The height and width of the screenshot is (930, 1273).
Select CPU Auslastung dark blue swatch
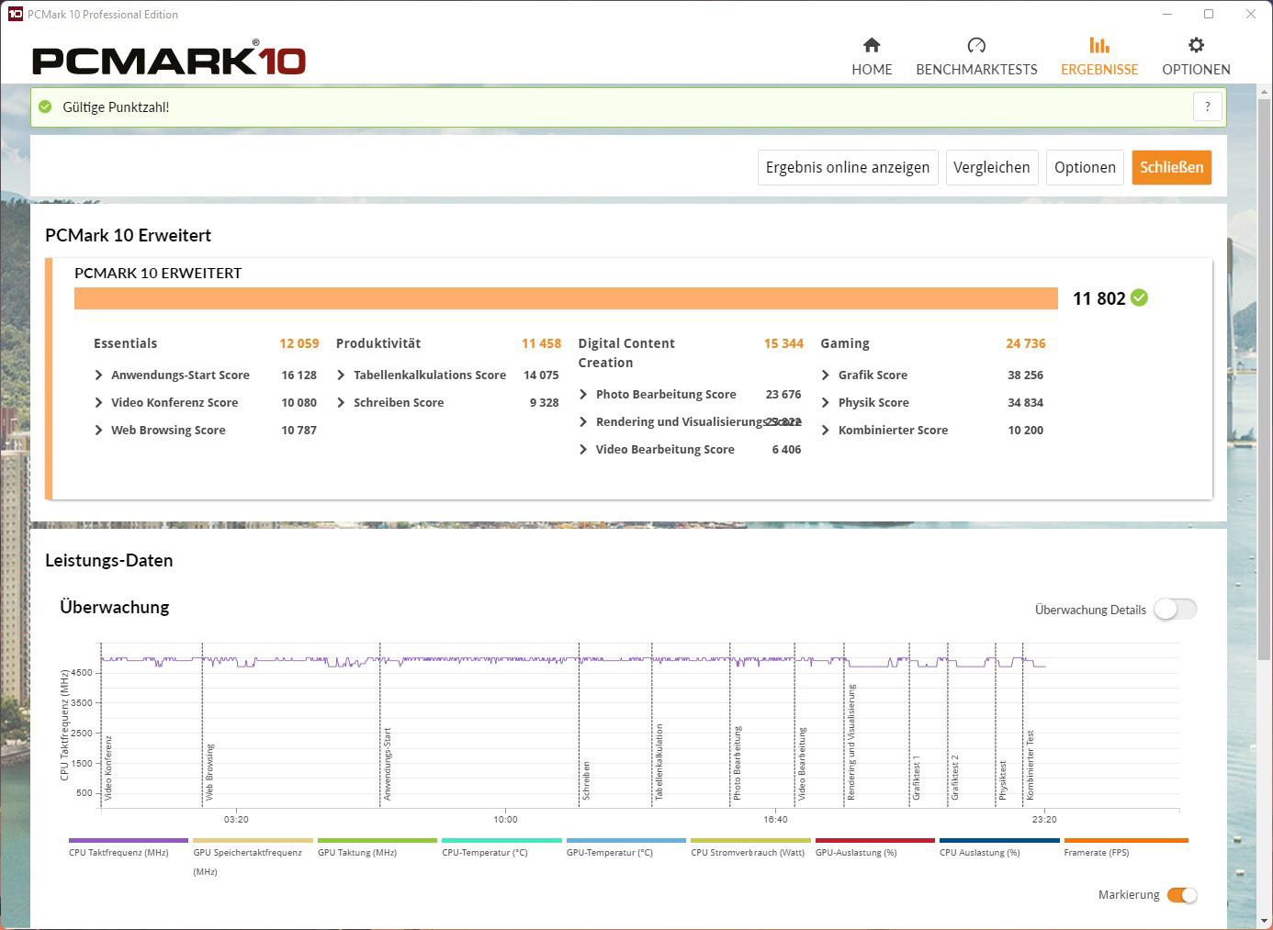[999, 840]
